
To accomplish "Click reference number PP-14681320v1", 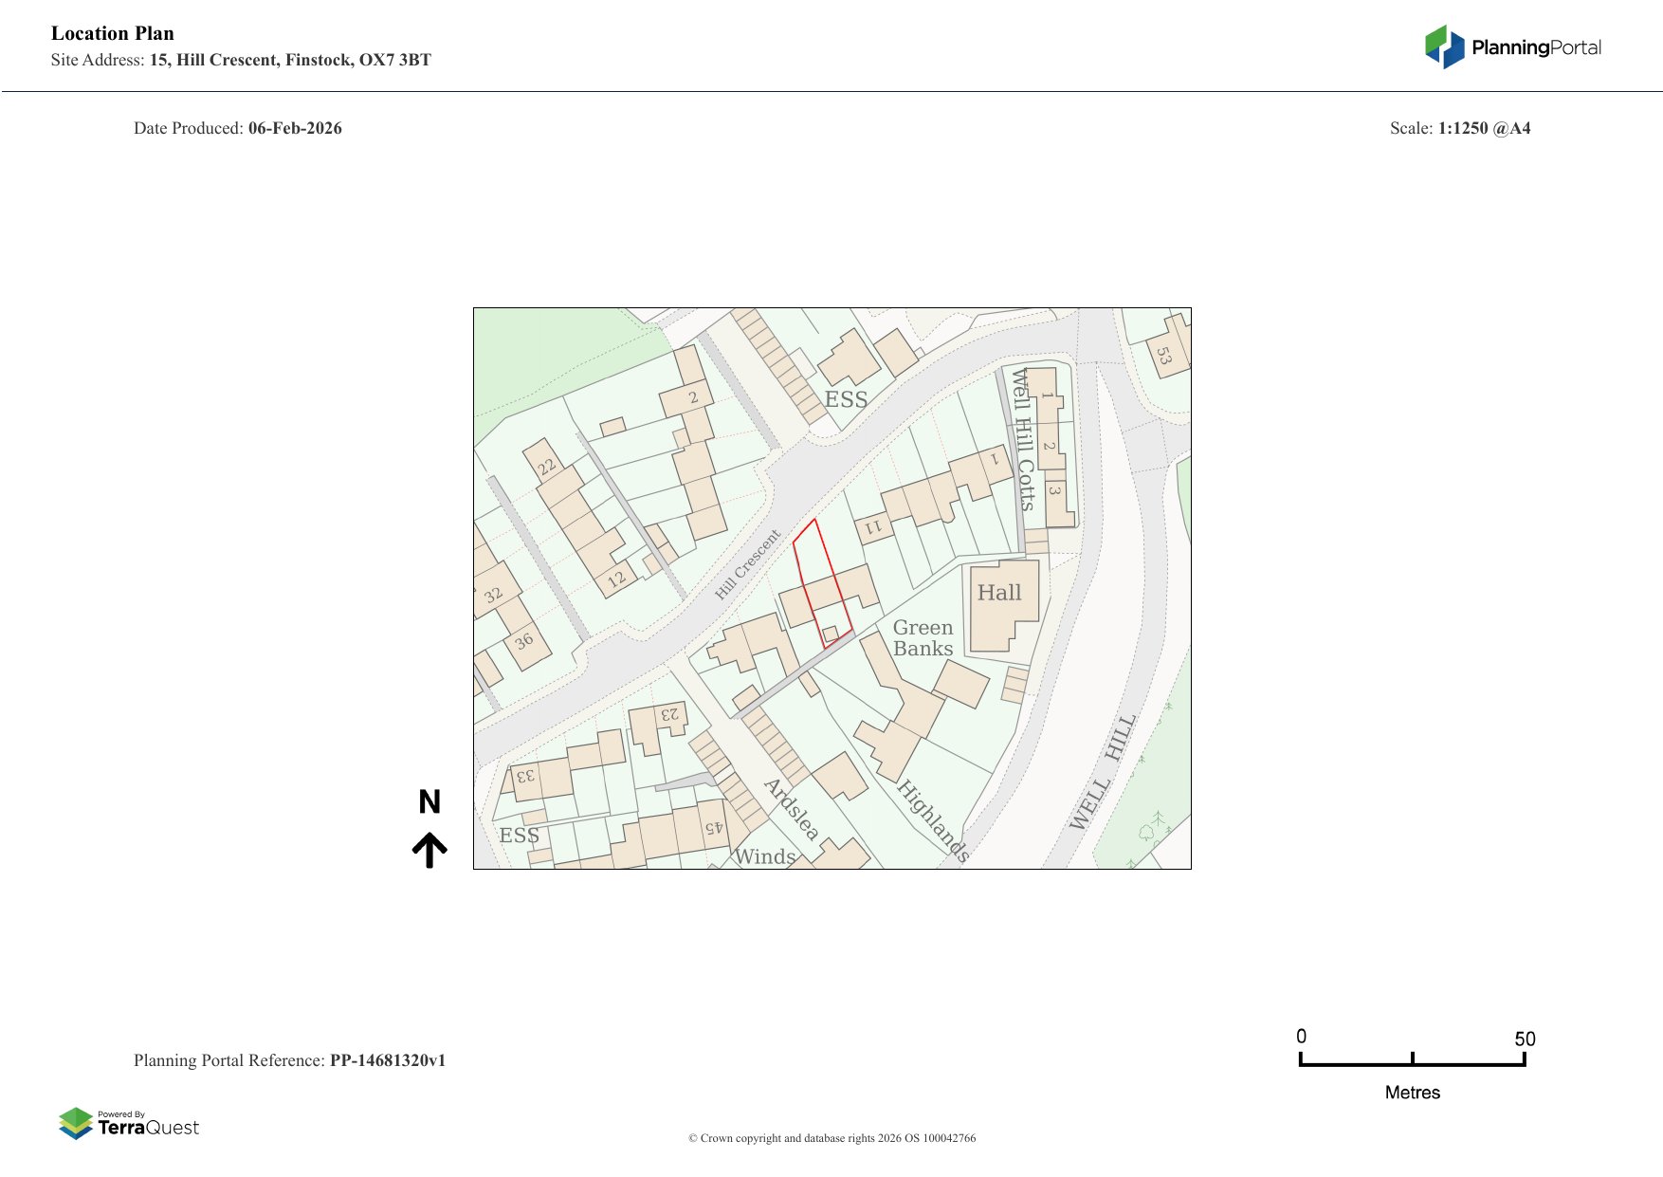I will [387, 1060].
